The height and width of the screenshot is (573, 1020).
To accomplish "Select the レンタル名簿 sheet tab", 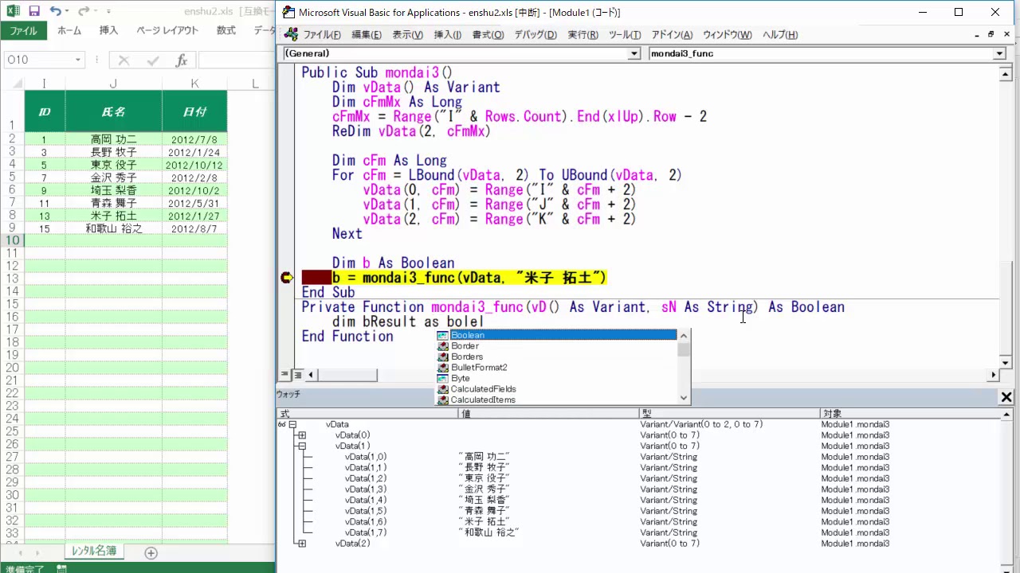I will click(94, 552).
